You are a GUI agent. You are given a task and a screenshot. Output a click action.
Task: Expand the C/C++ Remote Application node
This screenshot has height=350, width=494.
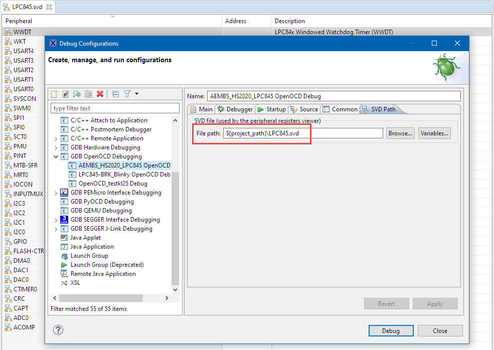tap(56, 138)
